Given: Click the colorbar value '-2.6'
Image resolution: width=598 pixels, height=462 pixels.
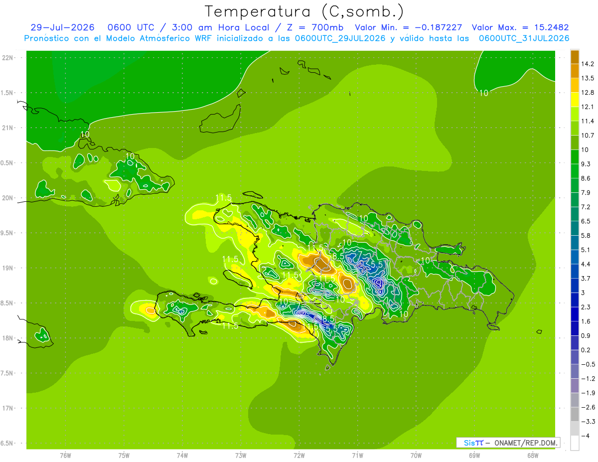Looking at the screenshot, I should [x=588, y=408].
